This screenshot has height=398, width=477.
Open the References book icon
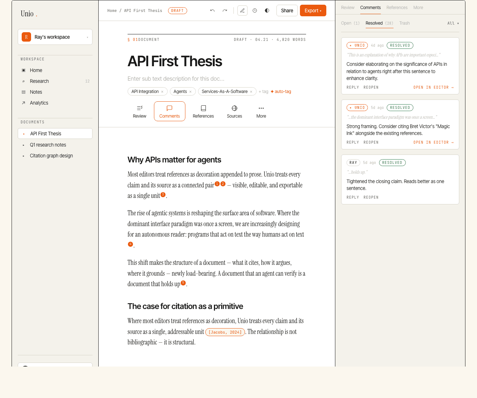[x=203, y=108]
